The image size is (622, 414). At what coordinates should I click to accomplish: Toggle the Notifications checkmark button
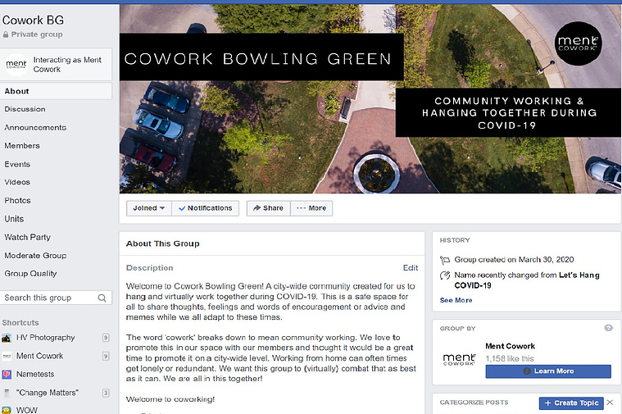(206, 208)
